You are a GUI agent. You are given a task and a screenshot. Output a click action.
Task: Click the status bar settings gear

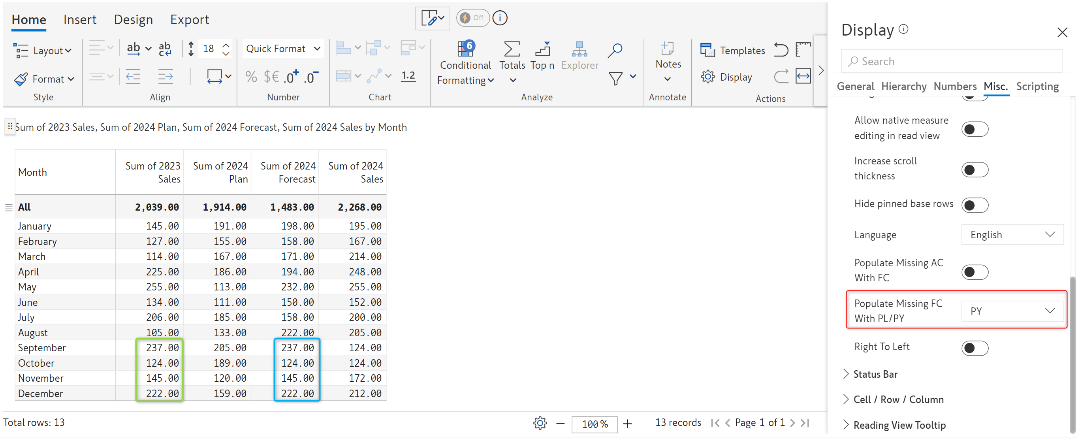pyautogui.click(x=540, y=423)
